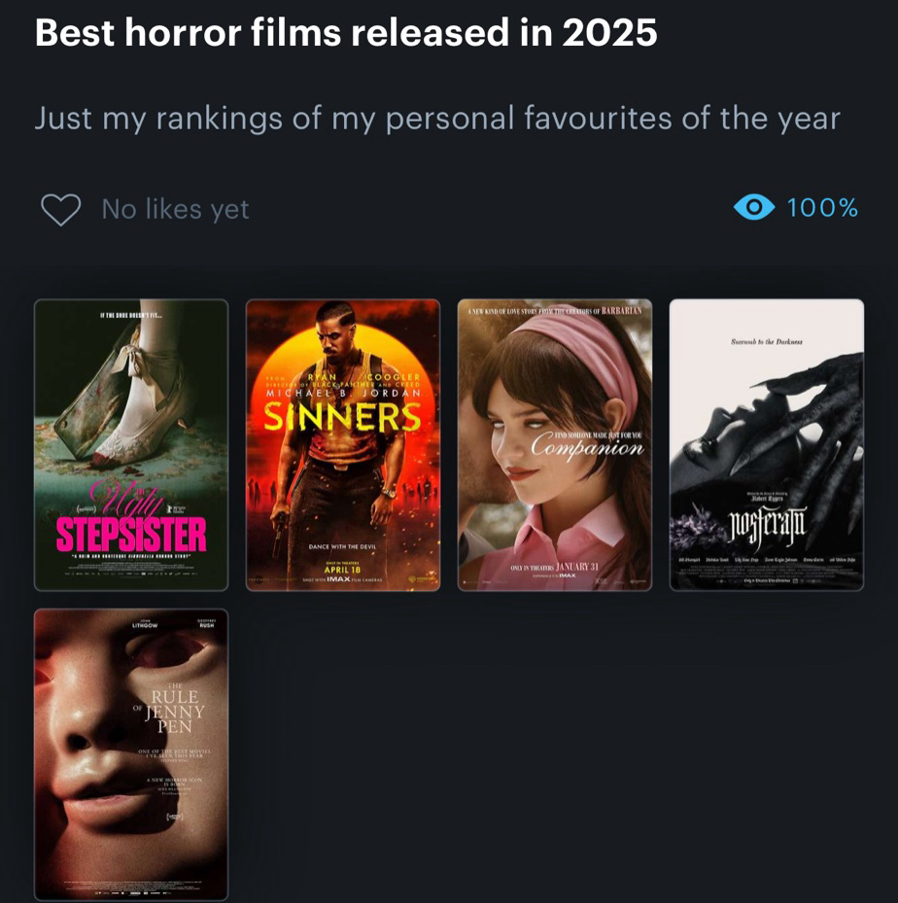
Task: Click the blue eye watched icon
Action: click(x=753, y=207)
